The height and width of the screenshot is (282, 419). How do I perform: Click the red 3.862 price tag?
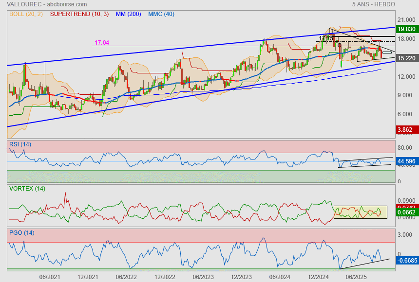(406, 130)
